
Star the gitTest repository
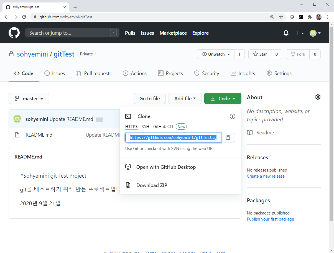pos(260,54)
